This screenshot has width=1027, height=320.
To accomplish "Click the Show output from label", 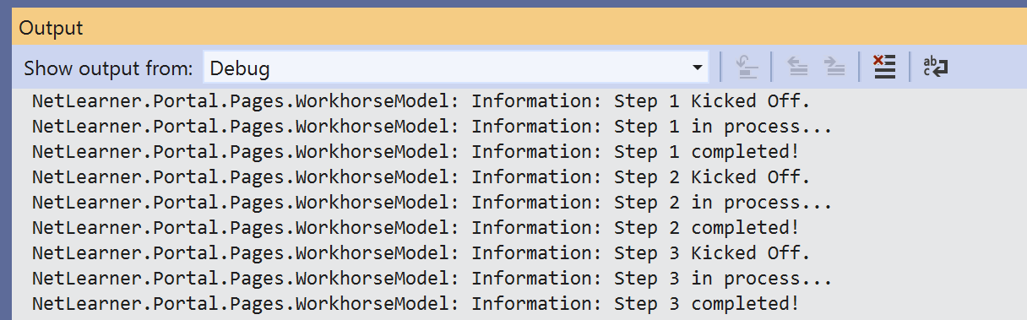I will tap(108, 68).
